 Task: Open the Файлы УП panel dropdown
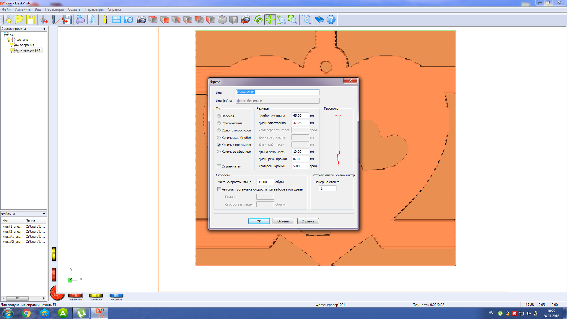coord(44,214)
